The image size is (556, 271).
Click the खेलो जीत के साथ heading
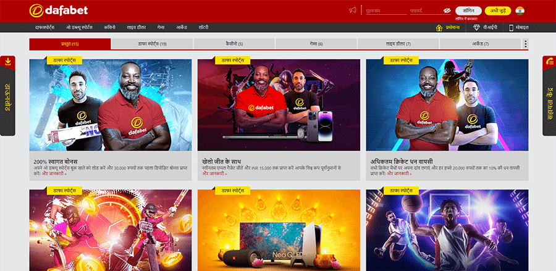click(222, 162)
